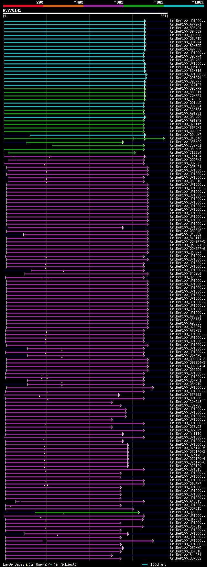
Task: Click the purple ~60% identity legend segment
Action: pos(103,6)
